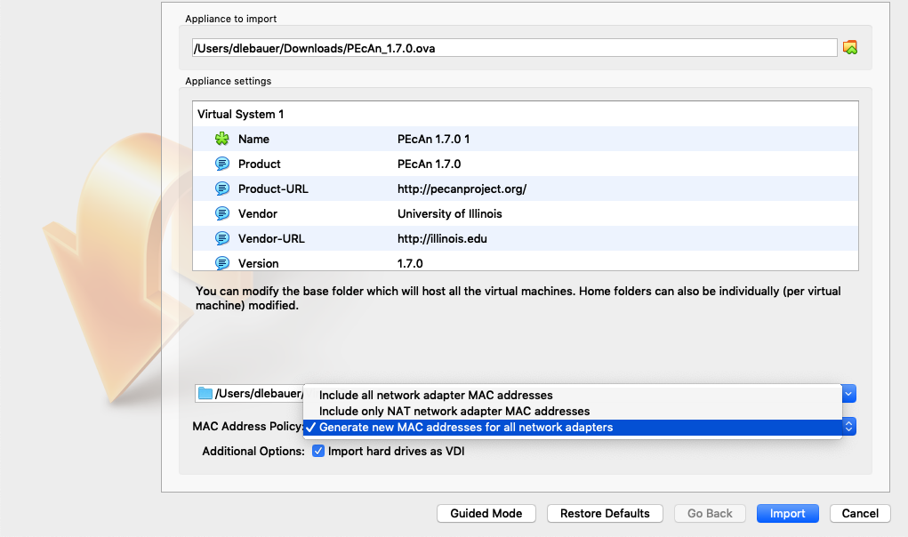Click the appliance file path input field
This screenshot has height=537, width=908.
[x=514, y=48]
